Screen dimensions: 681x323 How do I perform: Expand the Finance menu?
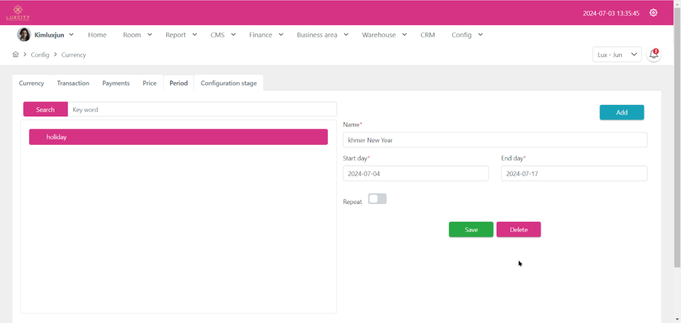coord(266,35)
